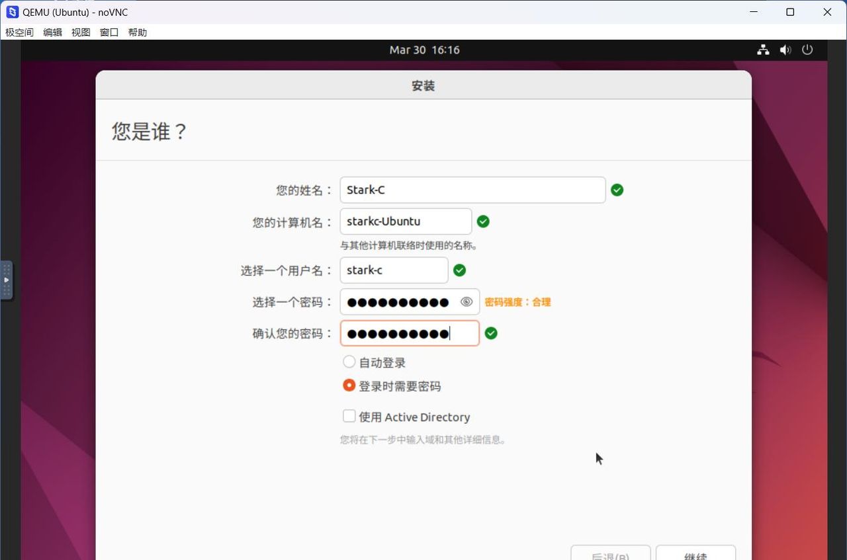Show the password via eye icon
The image size is (847, 560).
[467, 302]
